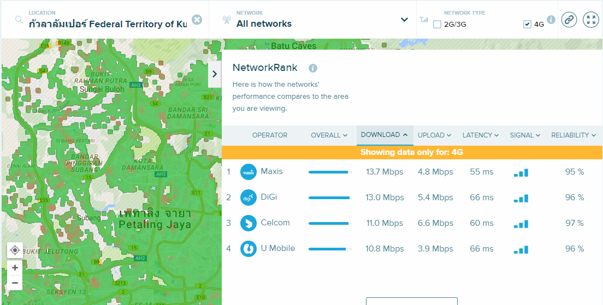The width and height of the screenshot is (603, 305).
Task: Sort by the Upload column
Action: click(435, 135)
